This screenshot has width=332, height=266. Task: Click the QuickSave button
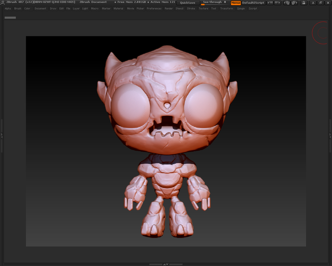tap(188, 3)
